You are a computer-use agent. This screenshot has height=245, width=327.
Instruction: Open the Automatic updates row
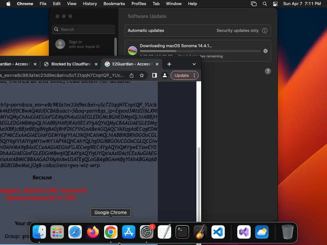198,30
